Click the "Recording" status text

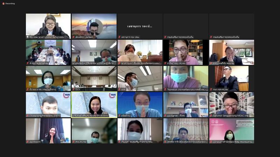[10, 3]
